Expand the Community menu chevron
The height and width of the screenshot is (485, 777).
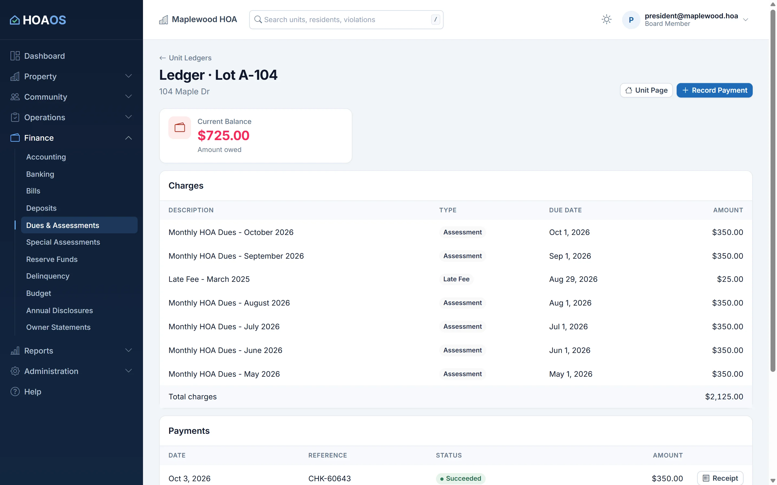pos(128,97)
